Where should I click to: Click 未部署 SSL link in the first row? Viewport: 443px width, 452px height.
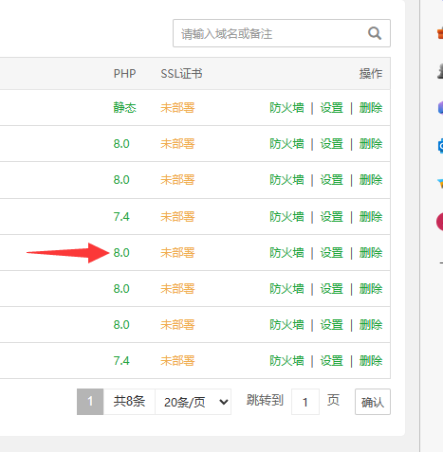pos(177,108)
